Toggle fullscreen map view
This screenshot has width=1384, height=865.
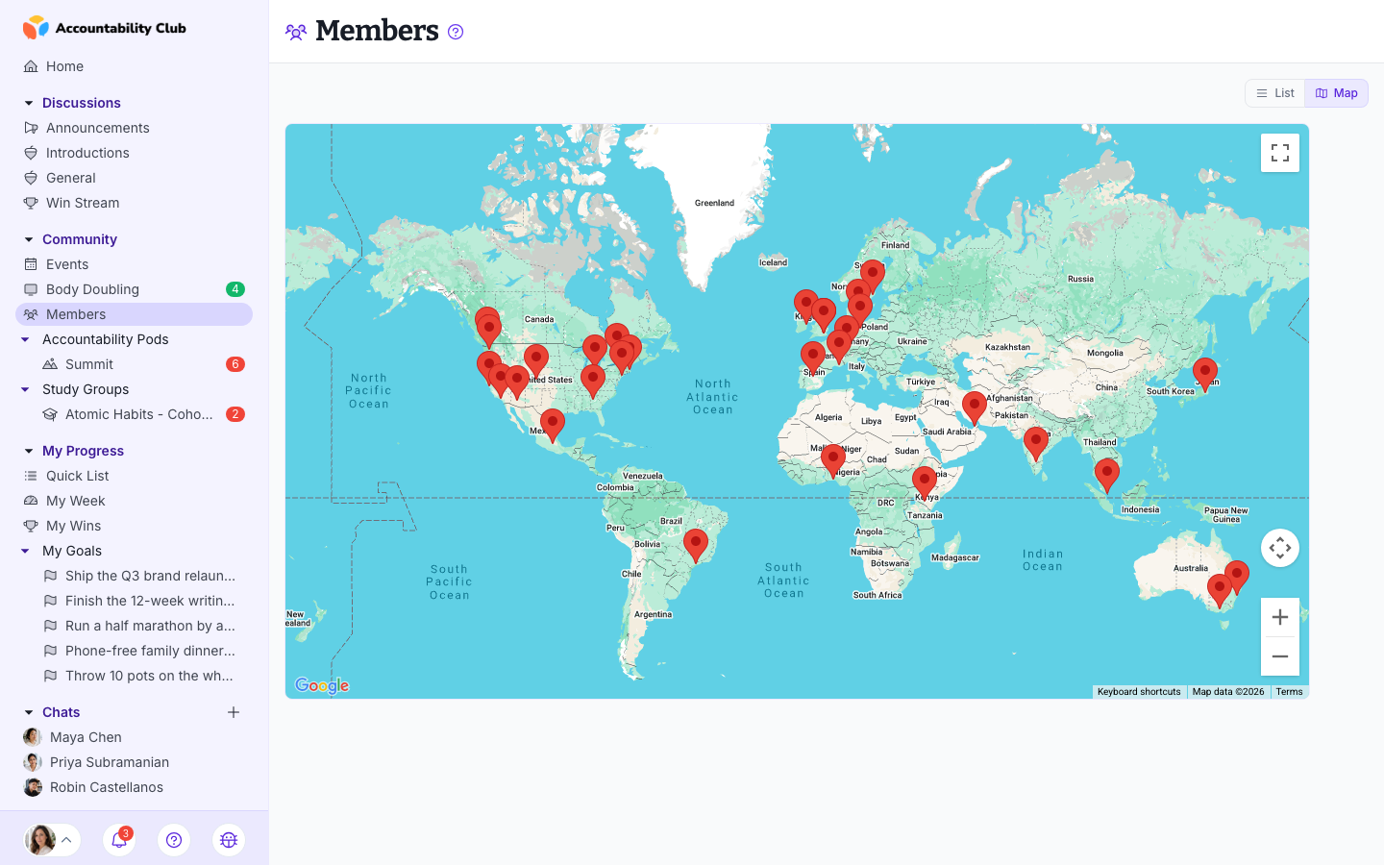(x=1280, y=153)
